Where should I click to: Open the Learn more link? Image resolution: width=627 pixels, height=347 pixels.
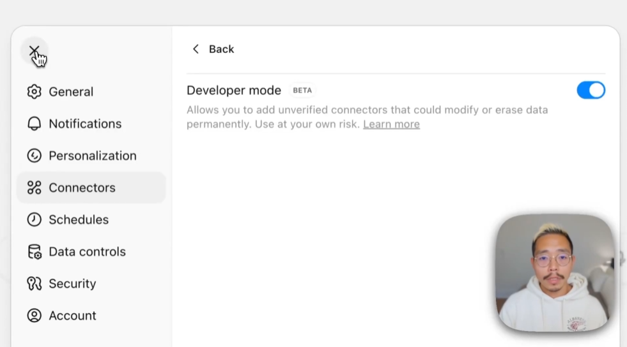pyautogui.click(x=391, y=124)
